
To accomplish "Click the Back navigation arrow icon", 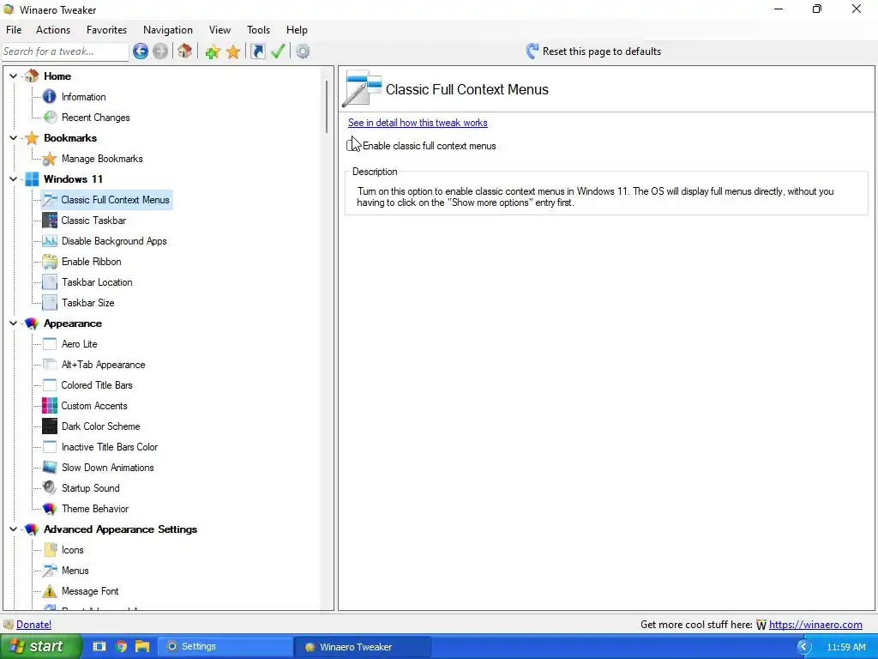I will click(141, 51).
